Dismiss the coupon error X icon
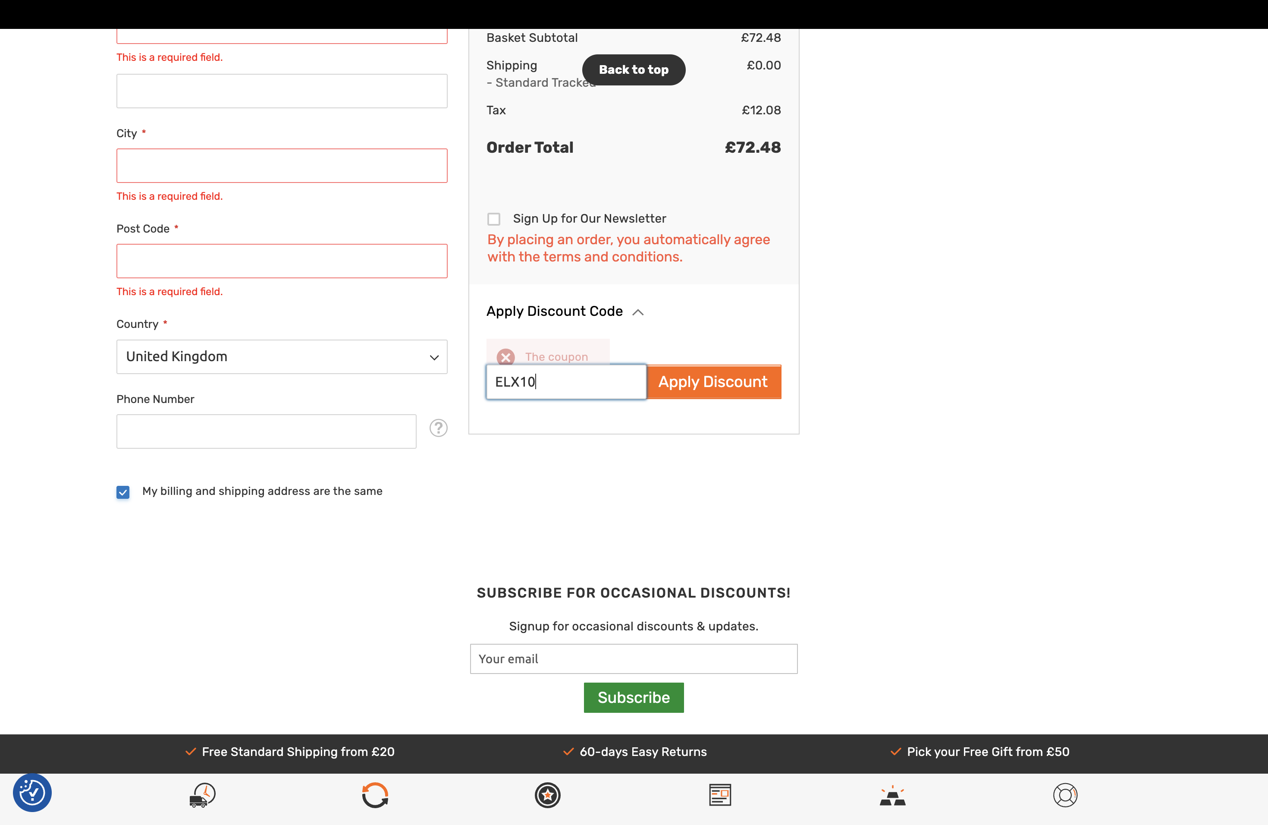 [505, 356]
